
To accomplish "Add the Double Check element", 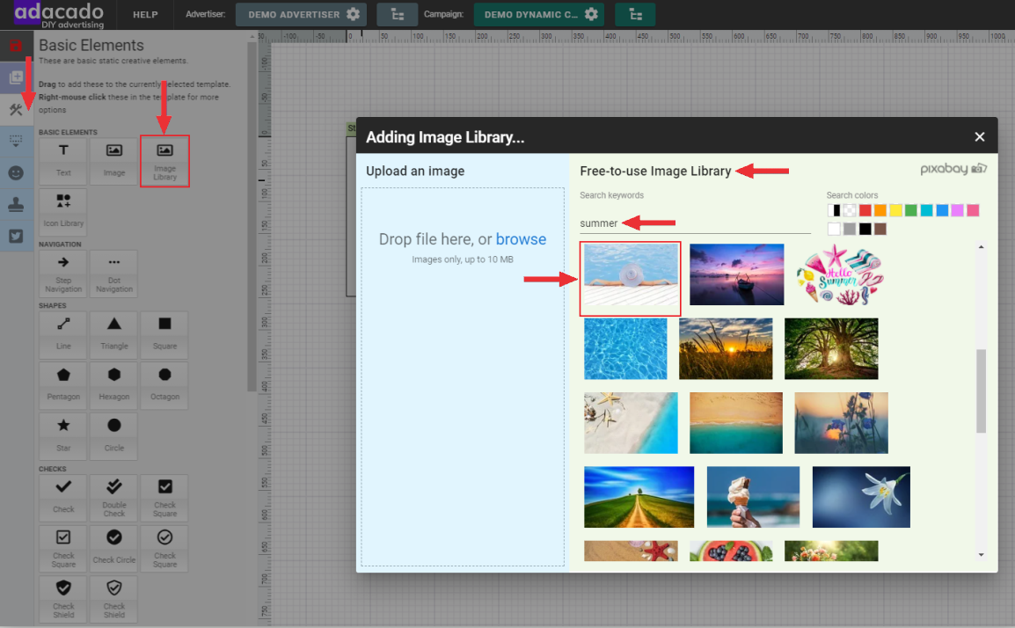I will tap(114, 498).
